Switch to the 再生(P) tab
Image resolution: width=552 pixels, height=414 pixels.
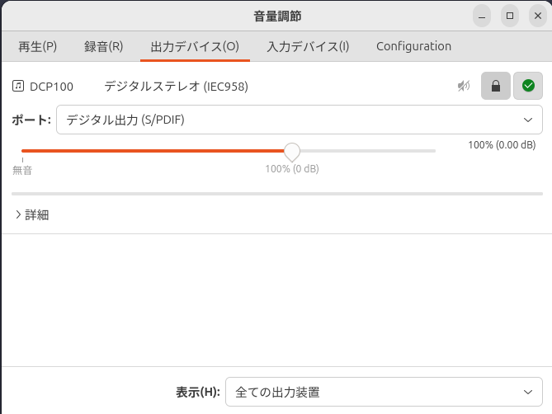38,46
